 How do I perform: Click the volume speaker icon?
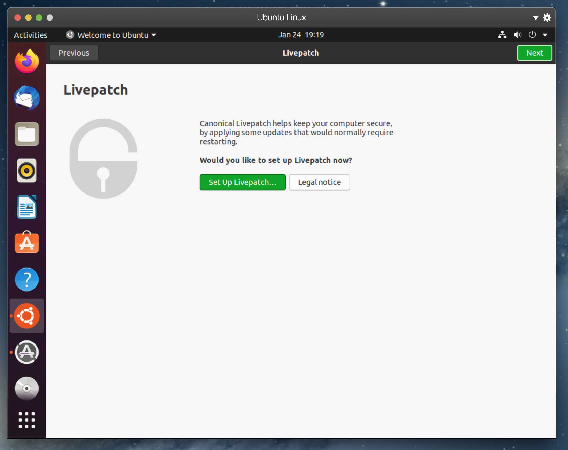coord(517,35)
